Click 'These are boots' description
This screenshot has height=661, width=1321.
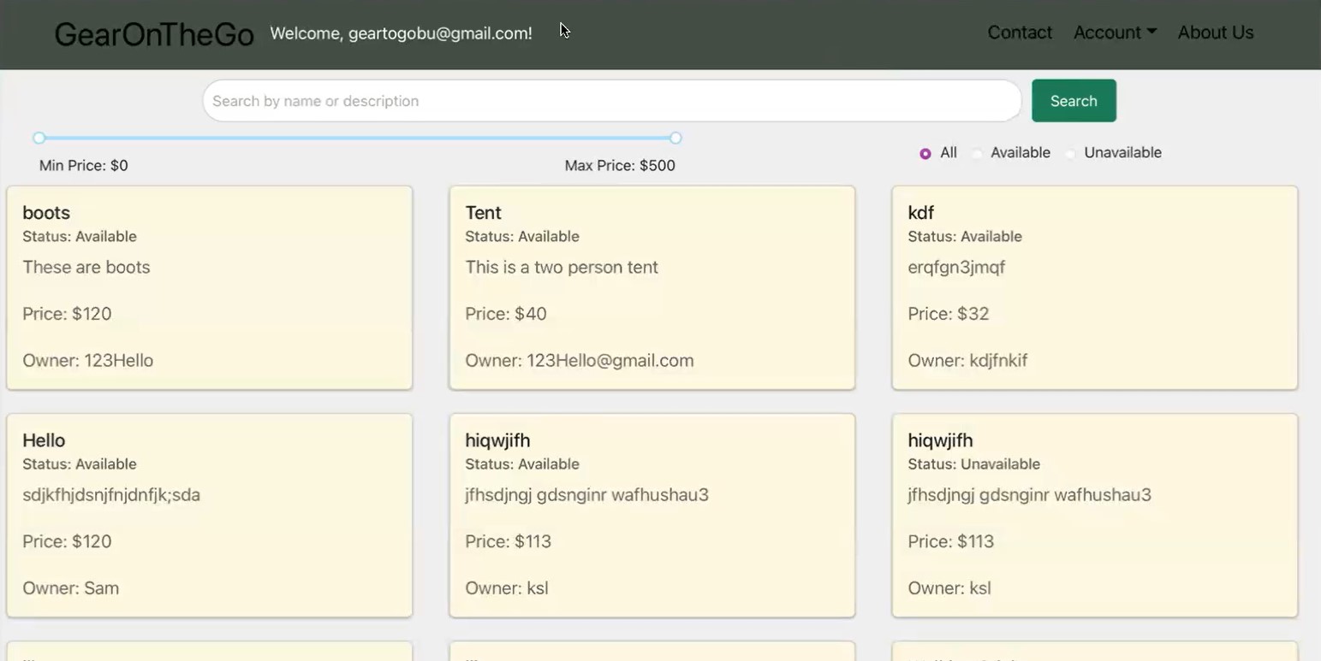pos(86,267)
